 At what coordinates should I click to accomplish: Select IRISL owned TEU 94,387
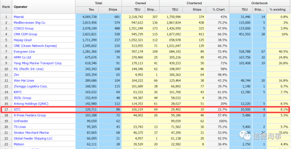(x=138, y=98)
